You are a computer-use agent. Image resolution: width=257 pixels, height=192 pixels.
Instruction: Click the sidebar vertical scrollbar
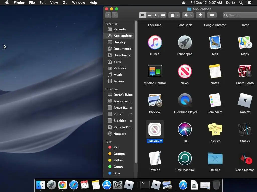point(136,92)
